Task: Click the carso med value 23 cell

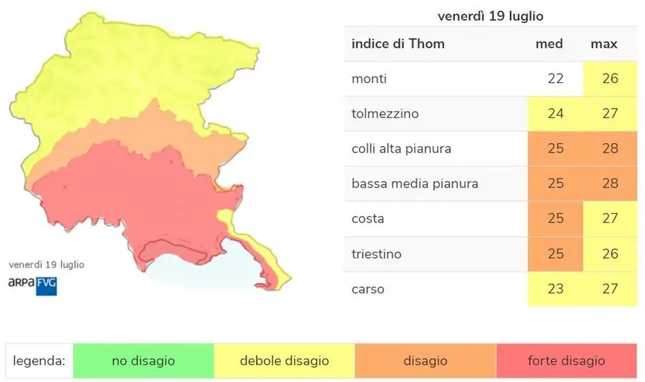Action: pyautogui.click(x=555, y=289)
